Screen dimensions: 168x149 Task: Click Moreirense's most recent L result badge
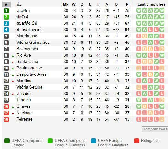(162, 36)
